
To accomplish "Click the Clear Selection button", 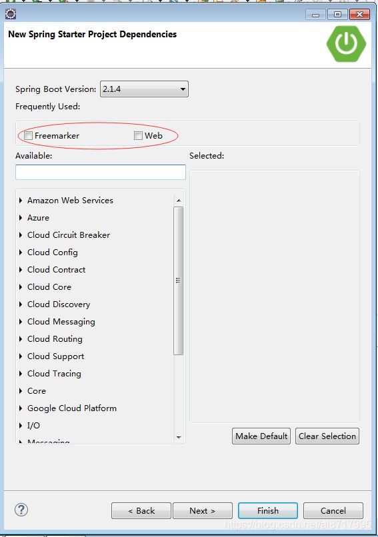I will tap(327, 436).
